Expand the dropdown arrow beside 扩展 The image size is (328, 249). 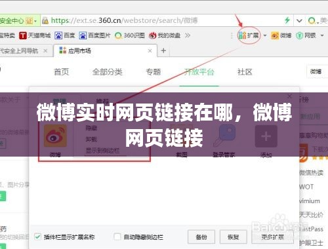click(x=265, y=35)
